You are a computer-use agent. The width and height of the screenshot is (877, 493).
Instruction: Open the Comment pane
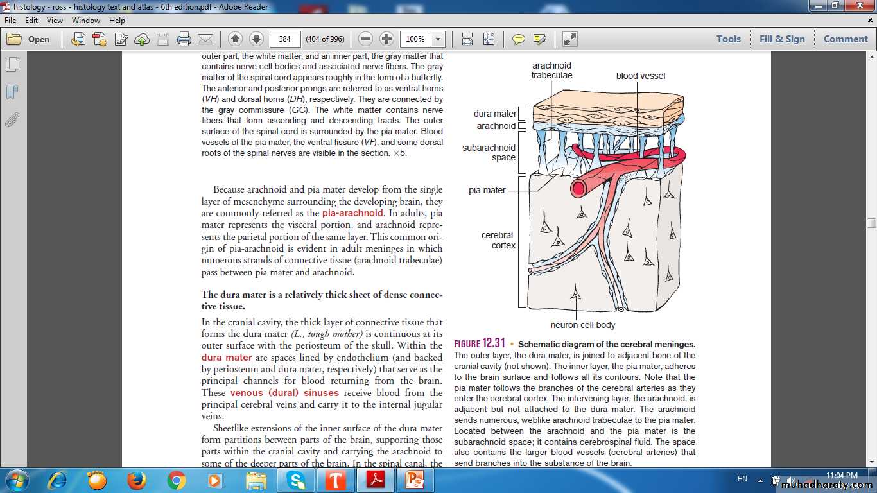846,39
